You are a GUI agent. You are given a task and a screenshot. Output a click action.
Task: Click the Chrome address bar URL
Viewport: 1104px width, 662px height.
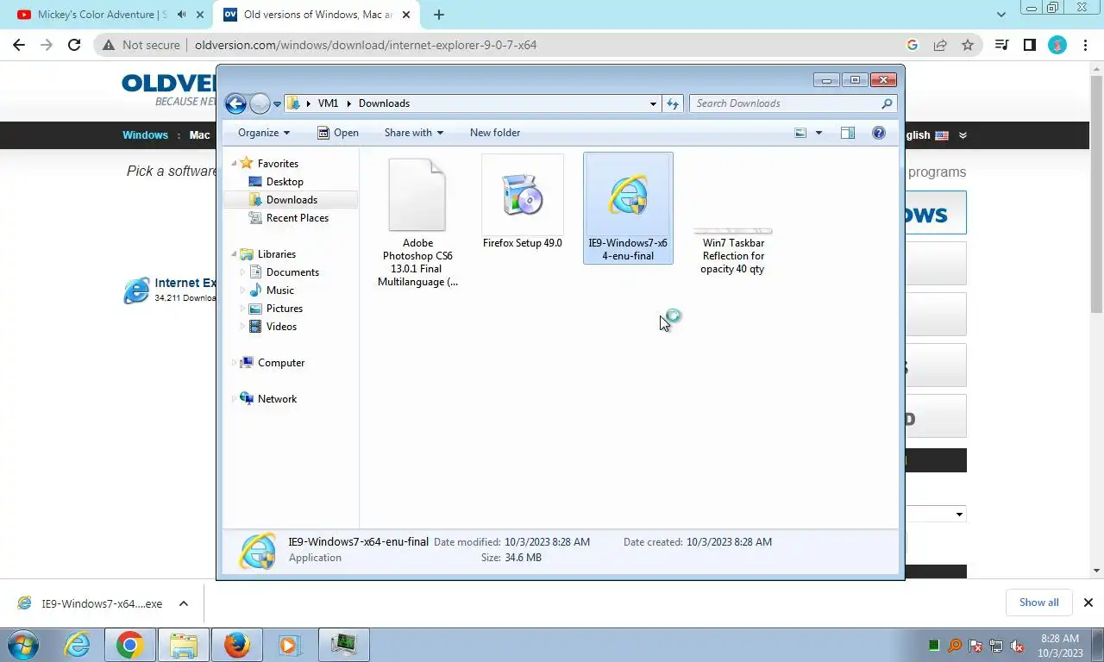[x=366, y=45]
